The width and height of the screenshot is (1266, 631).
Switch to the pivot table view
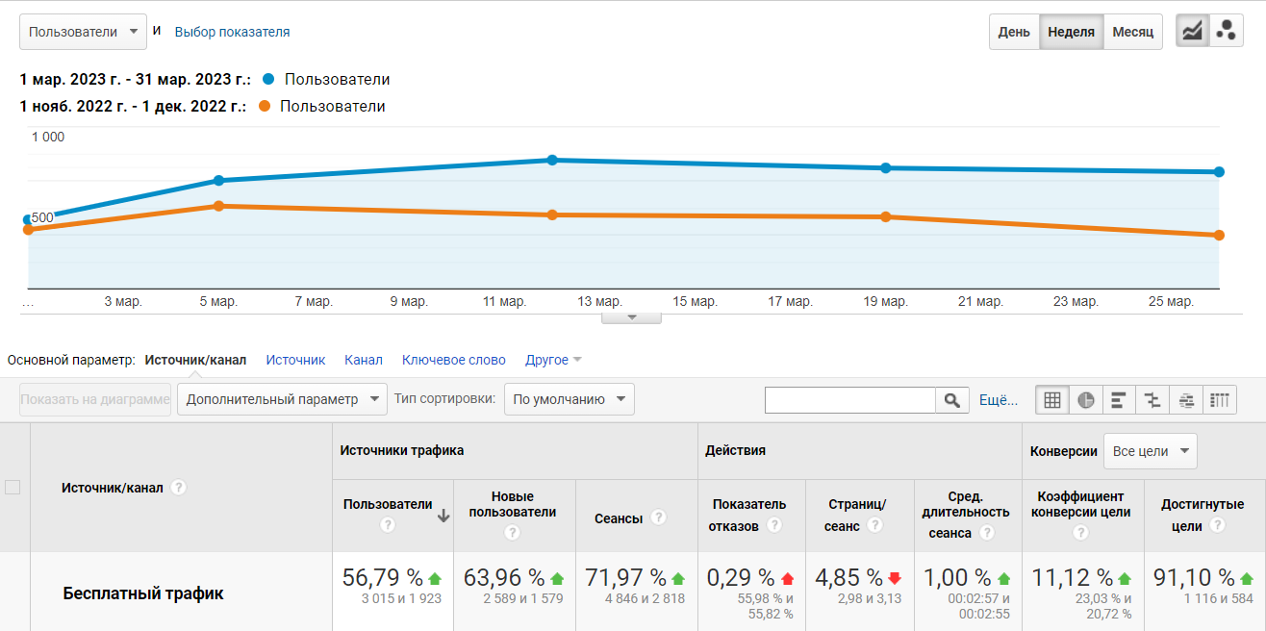coord(1220,399)
